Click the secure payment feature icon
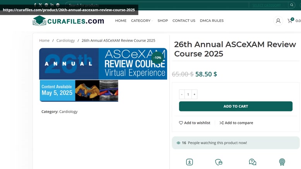Screen dimensions: 301x169 coord(219,162)
